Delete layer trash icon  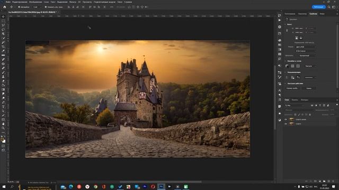333,181
